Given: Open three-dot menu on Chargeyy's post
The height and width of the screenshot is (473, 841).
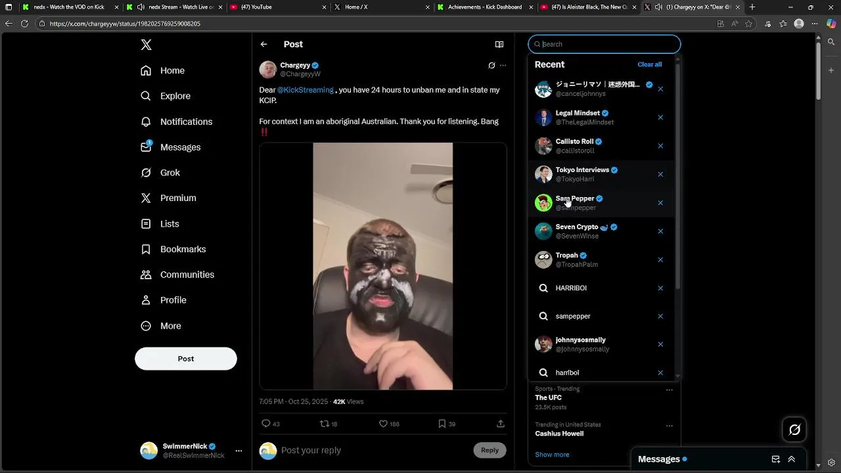Looking at the screenshot, I should click(x=503, y=65).
